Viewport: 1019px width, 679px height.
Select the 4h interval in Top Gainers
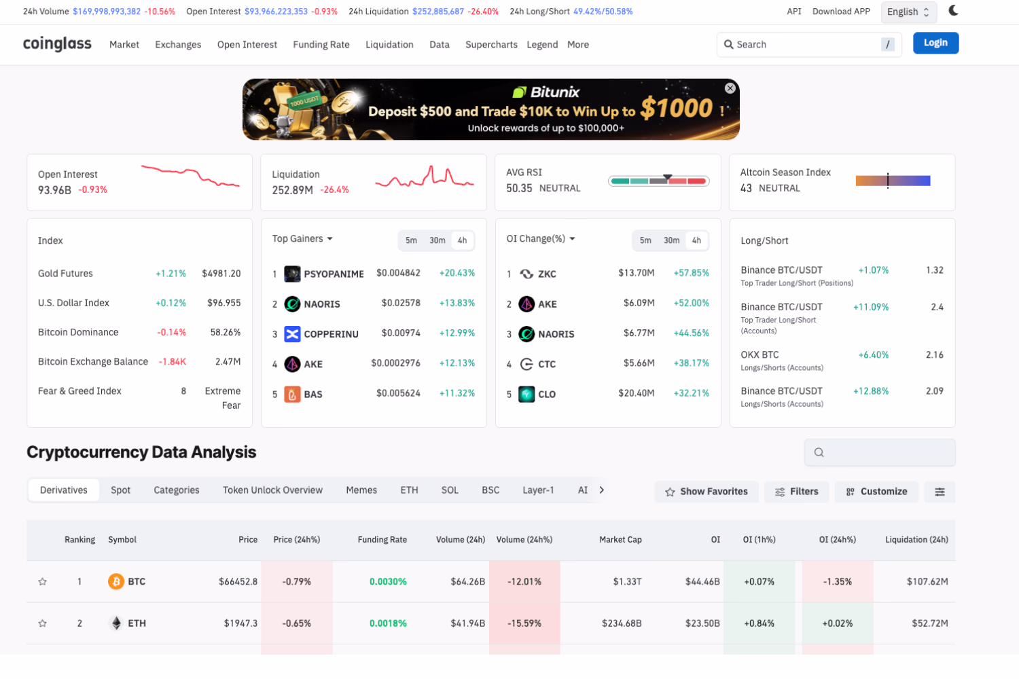[462, 240]
